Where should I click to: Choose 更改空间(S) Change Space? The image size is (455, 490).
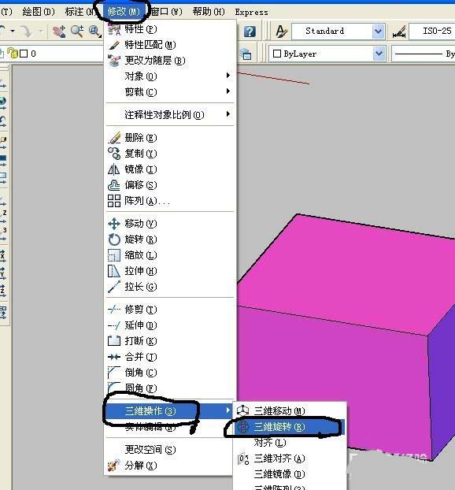point(170,450)
